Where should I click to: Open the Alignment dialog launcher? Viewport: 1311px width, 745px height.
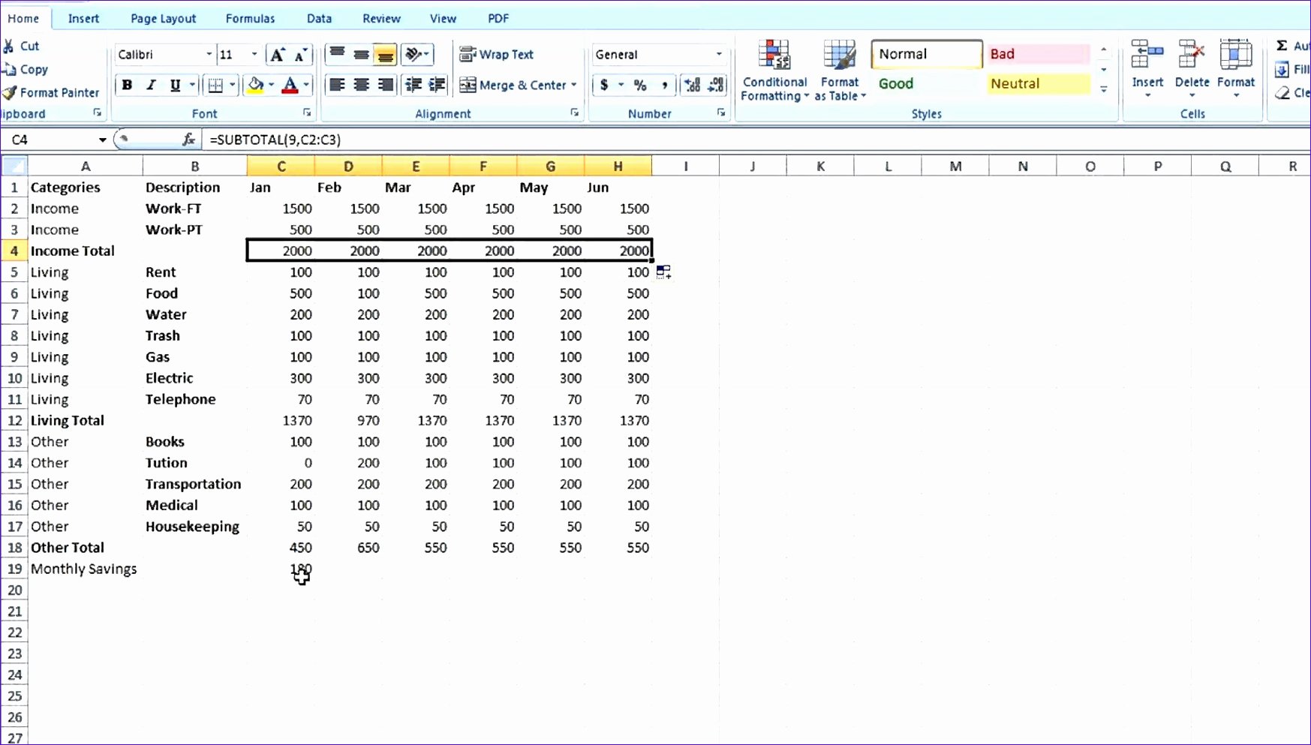coord(575,113)
